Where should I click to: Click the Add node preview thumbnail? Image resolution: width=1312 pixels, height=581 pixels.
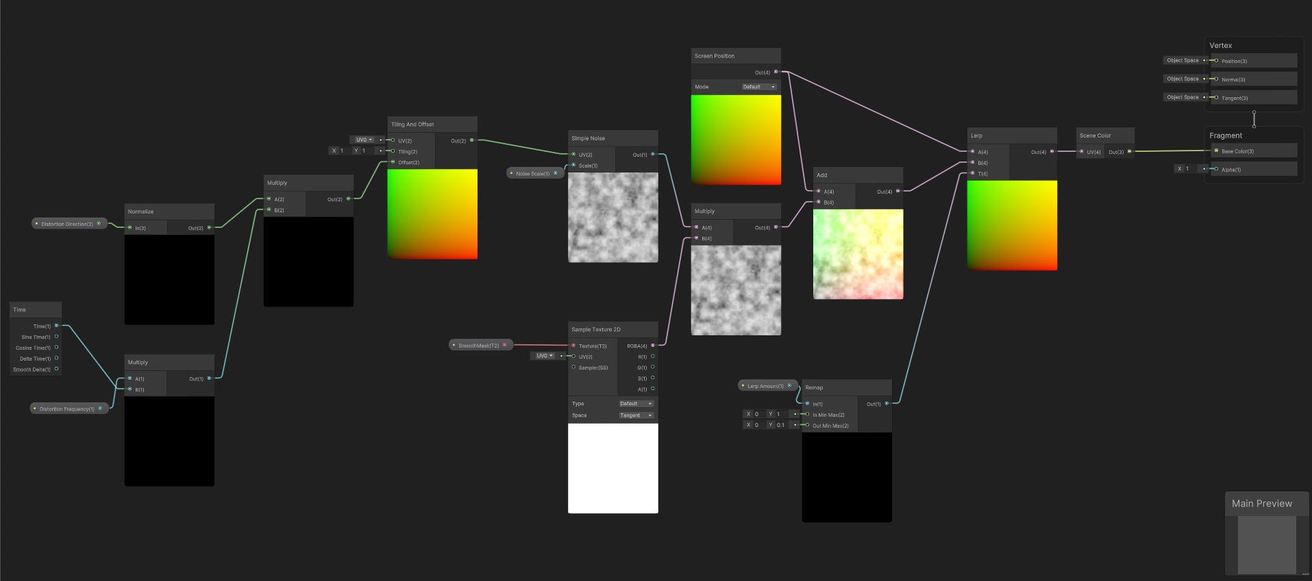858,254
